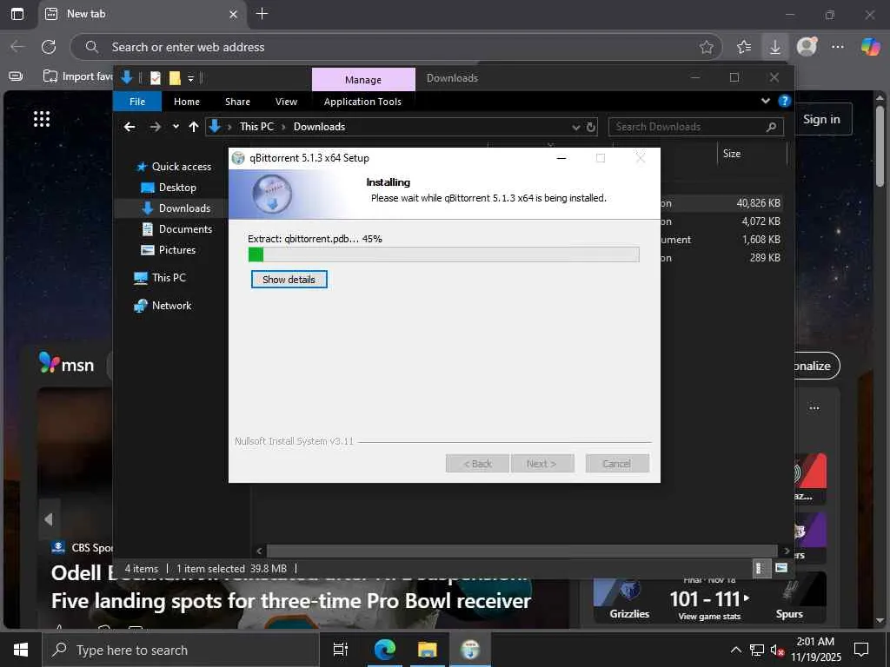
Task: Select the Manage contextual tab
Action: 363,79
